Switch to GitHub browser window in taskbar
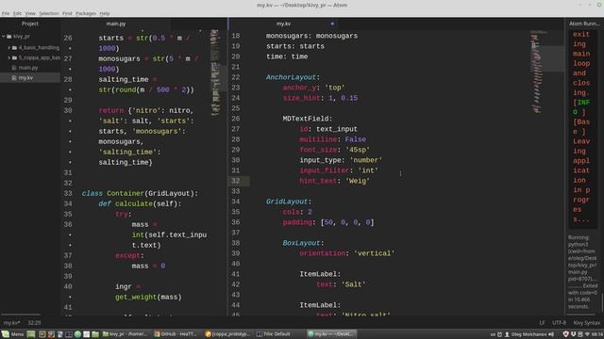 [x=176, y=334]
